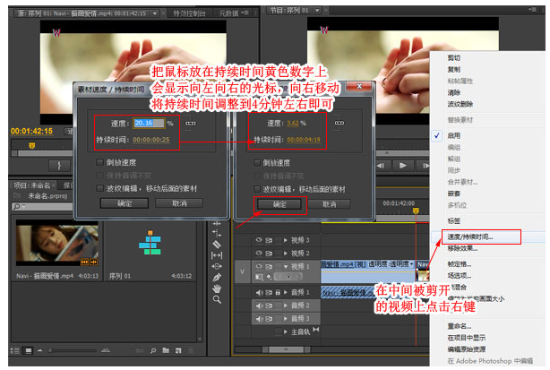Click the show keyframes icon under 视频 1
Screen dimensions: 550x370
click(269, 277)
